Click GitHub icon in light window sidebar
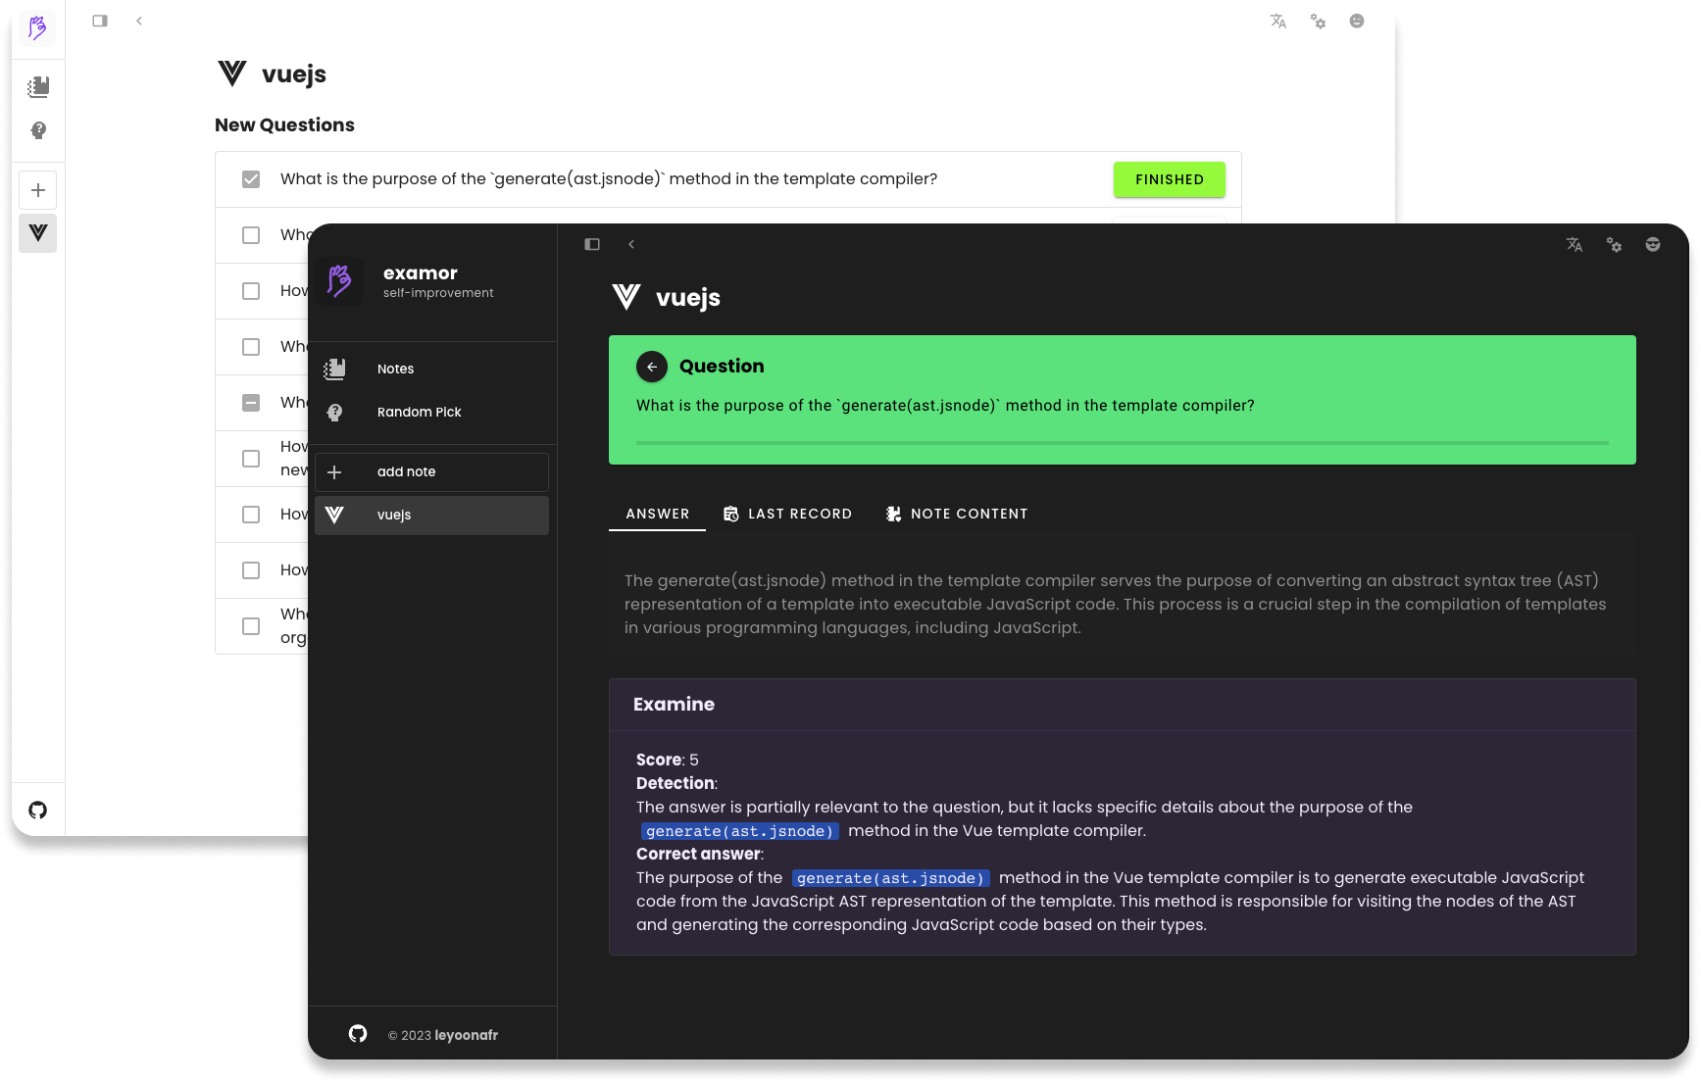Screen dimensions: 1701x1083 pyautogui.click(x=38, y=810)
